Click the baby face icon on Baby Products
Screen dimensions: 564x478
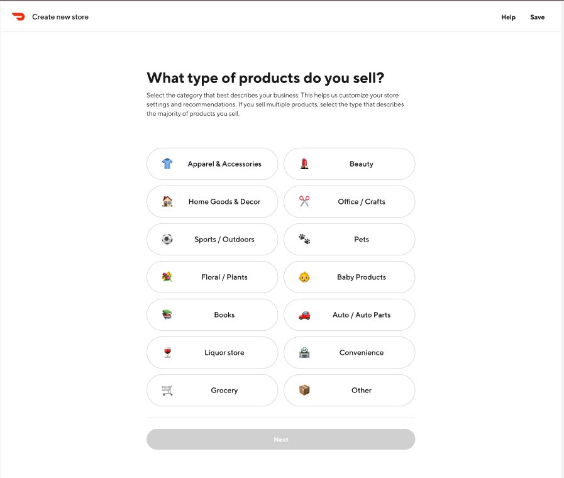[304, 277]
